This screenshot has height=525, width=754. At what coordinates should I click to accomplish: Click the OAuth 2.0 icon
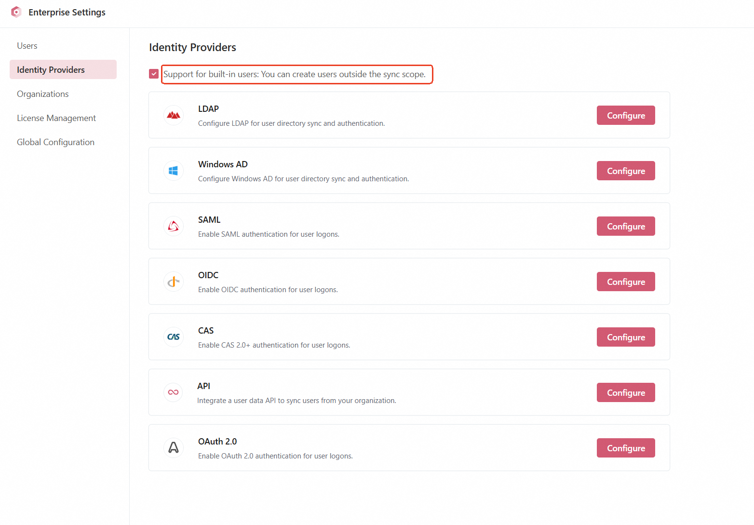click(174, 448)
